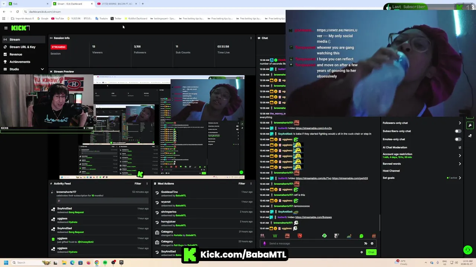Click the wrench chat settings icon
The height and width of the screenshot is (267, 476).
(470, 125)
